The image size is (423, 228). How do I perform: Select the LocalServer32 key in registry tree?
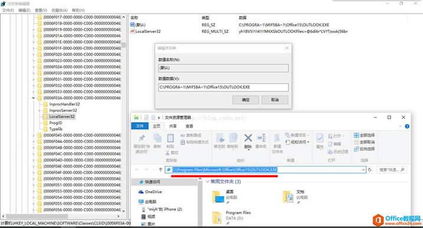click(62, 116)
